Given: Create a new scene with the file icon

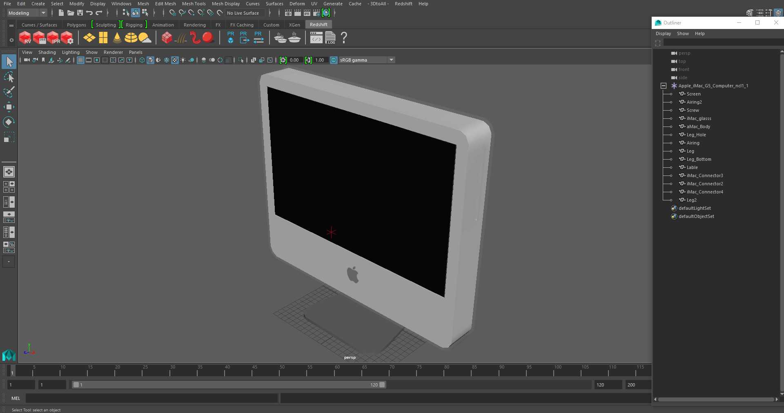Looking at the screenshot, I should point(61,13).
